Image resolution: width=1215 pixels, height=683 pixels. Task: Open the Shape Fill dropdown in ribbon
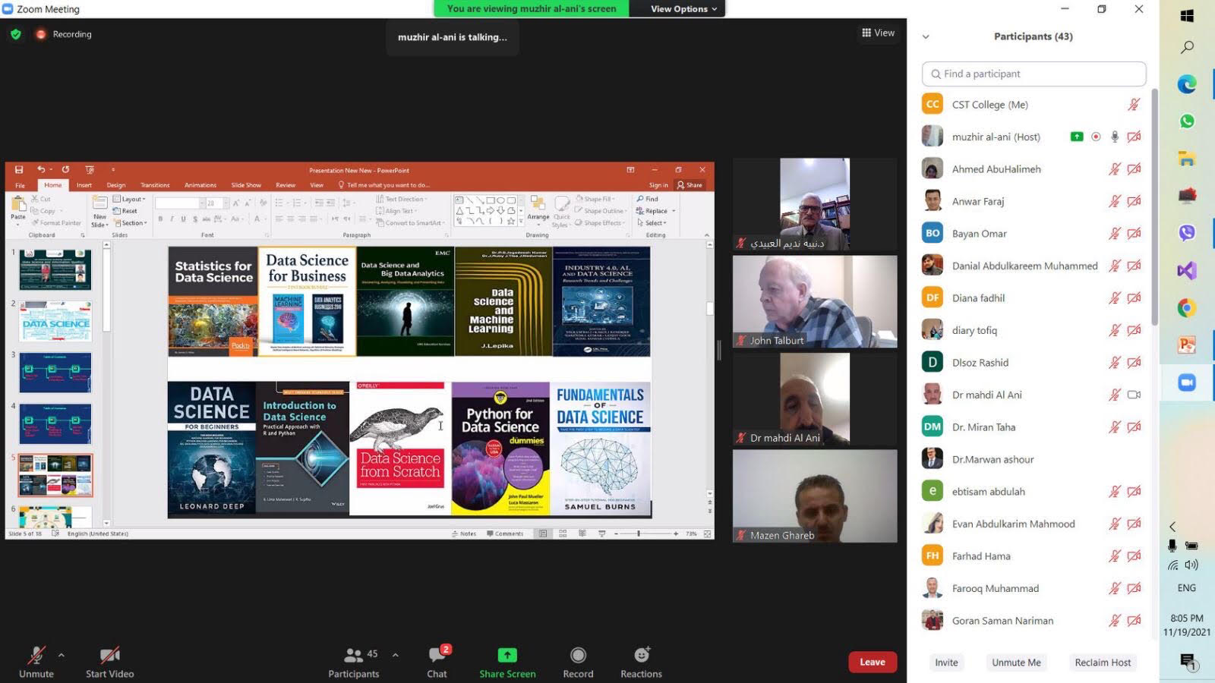tap(595, 200)
